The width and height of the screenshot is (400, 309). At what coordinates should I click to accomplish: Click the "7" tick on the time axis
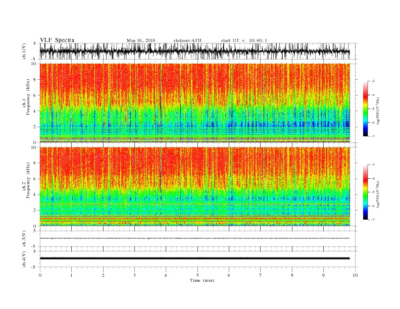[261, 275]
